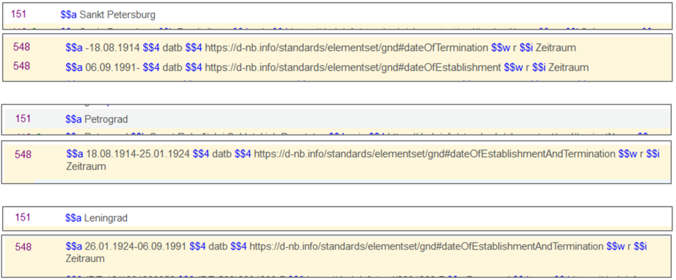Click field number 548 in Leningrad record

(x=23, y=247)
